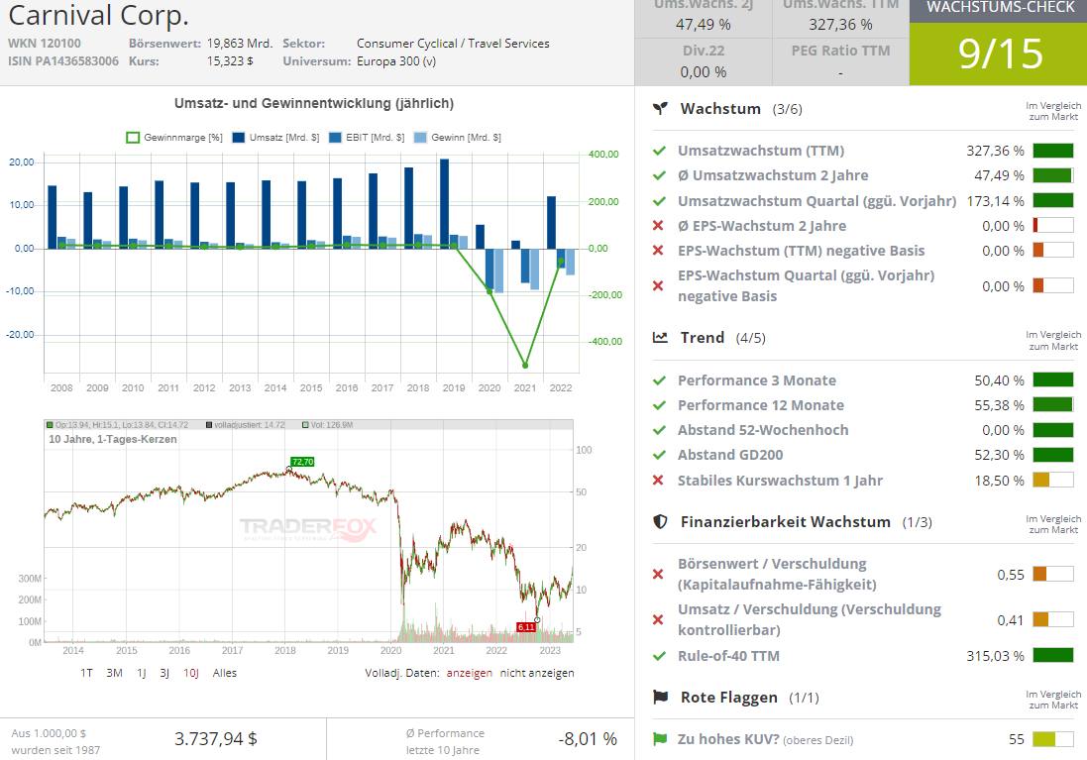Click the sector 'Consumer Cyclical / Travel Services'
This screenshot has width=1087, height=760.
[x=454, y=43]
